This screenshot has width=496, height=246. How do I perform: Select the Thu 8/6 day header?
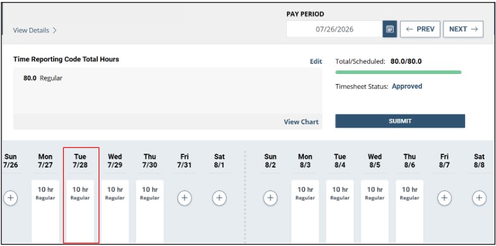(409, 161)
